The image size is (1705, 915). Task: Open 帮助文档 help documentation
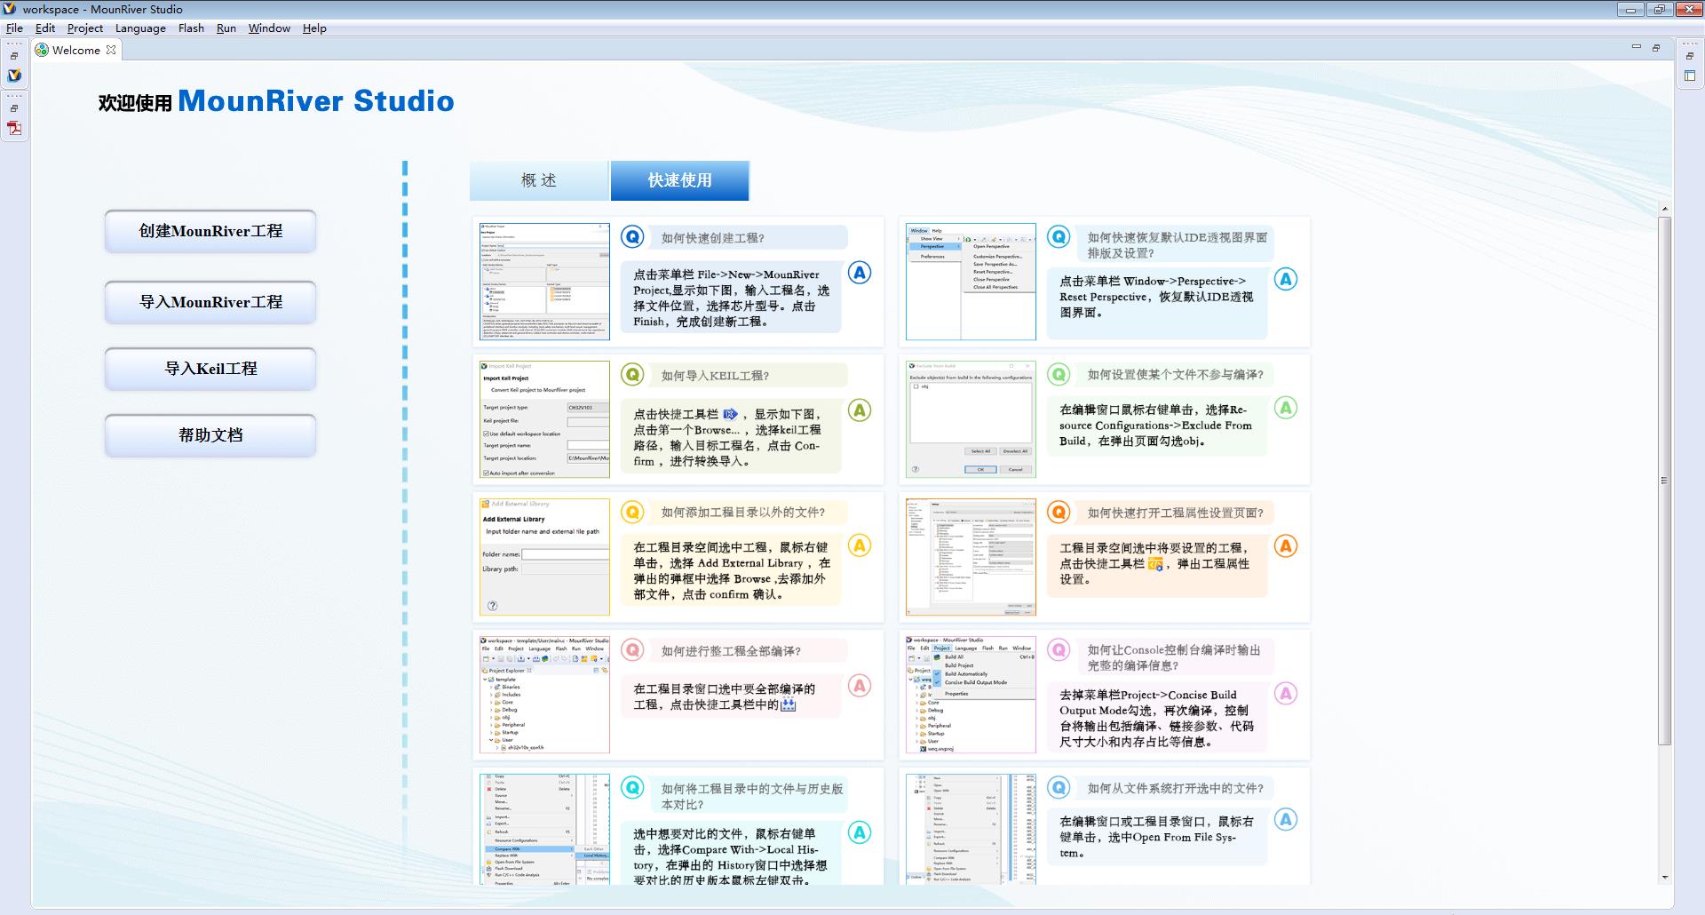(210, 435)
